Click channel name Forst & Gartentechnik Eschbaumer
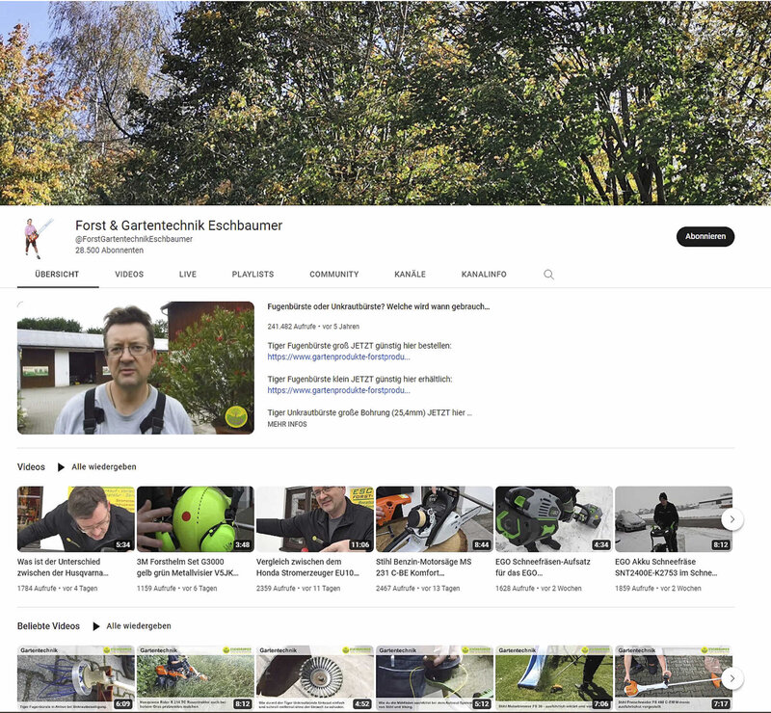Viewport: 771px width, 713px height. [179, 225]
